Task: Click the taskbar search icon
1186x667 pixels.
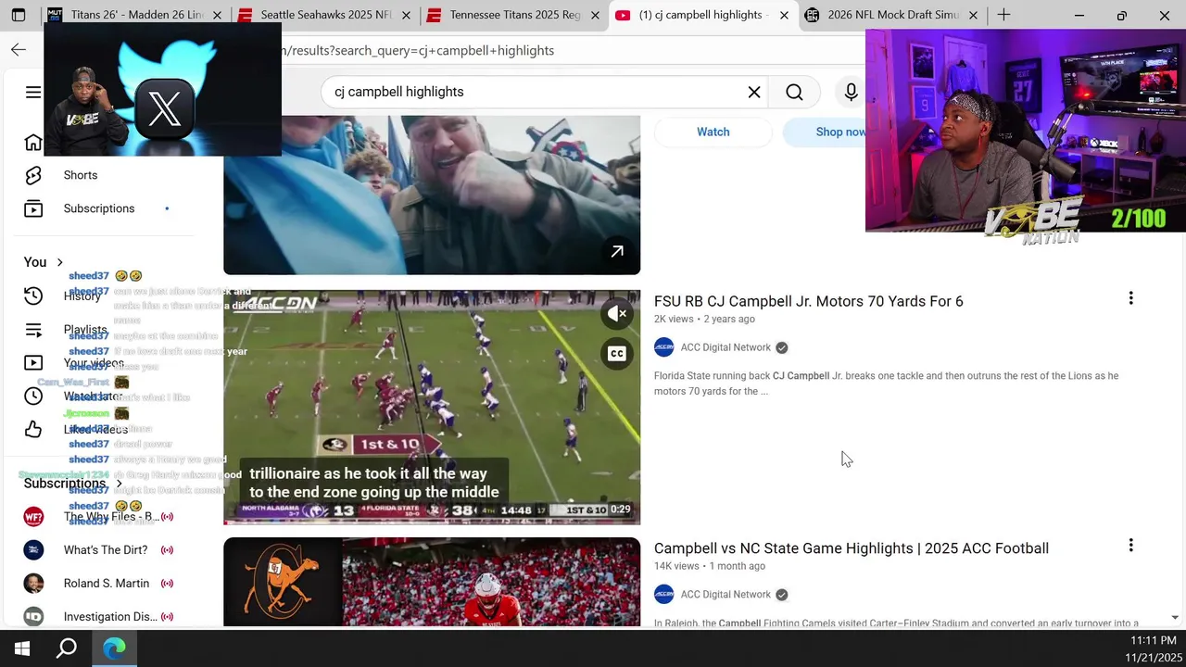Action: pos(67,648)
